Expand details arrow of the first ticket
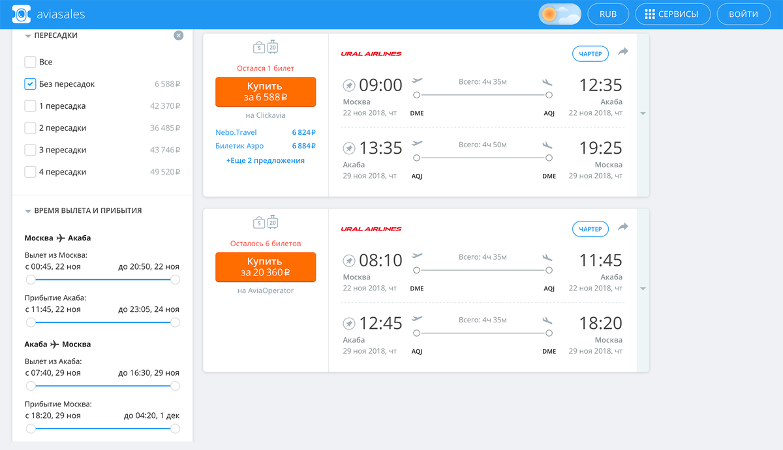783x450 pixels. 643,114
